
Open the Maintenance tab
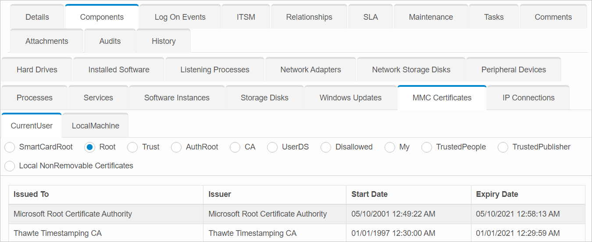[x=431, y=17]
